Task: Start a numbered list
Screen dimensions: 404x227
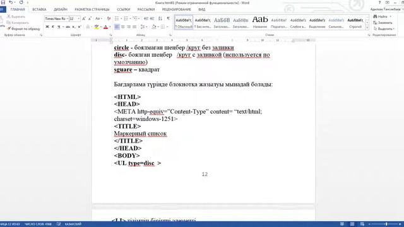Action: point(126,19)
